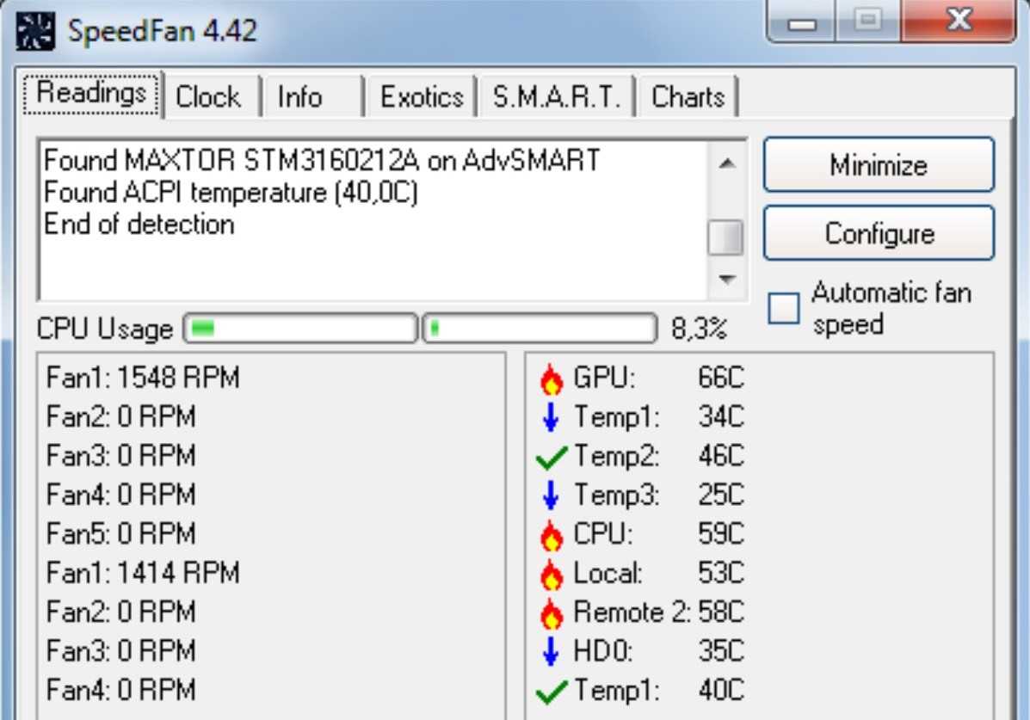Viewport: 1030px width, 720px height.
Task: Open the S.M.A.R.T. tab
Action: 556,97
